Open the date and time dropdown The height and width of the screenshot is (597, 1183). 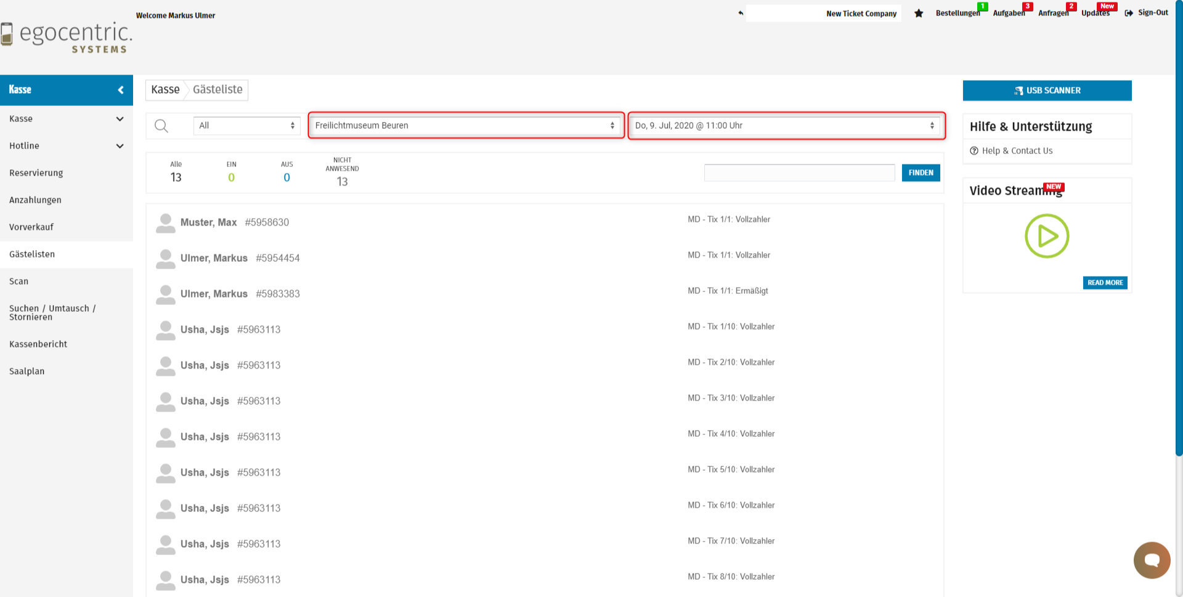click(x=786, y=126)
